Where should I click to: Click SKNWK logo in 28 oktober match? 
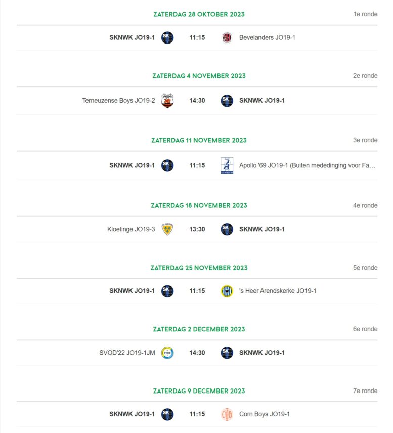[167, 37]
